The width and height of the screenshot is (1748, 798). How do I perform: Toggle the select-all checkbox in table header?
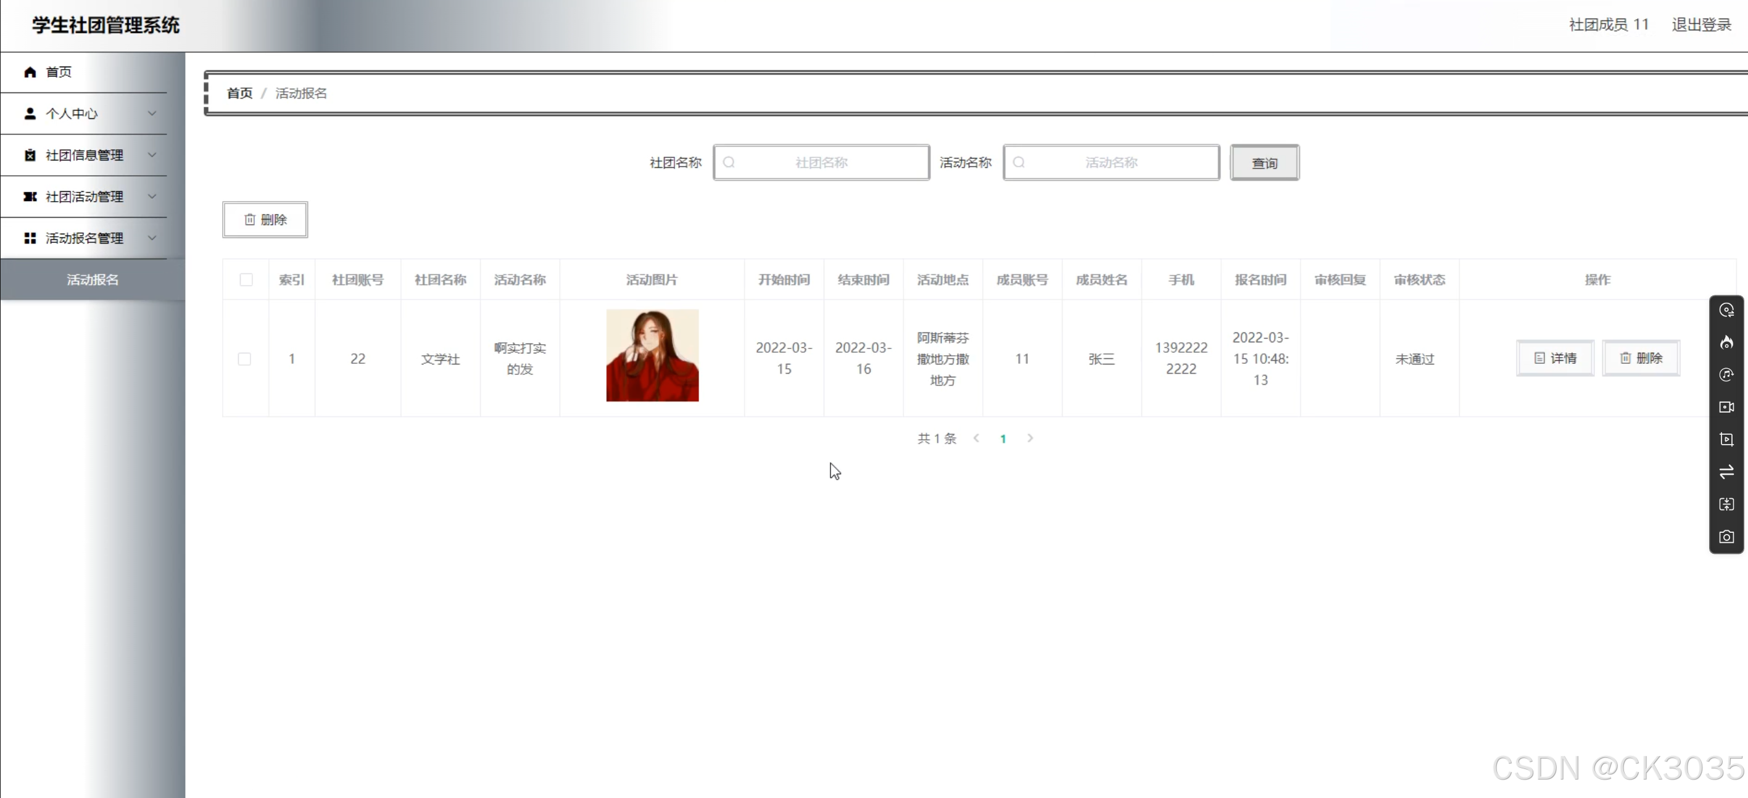(246, 279)
